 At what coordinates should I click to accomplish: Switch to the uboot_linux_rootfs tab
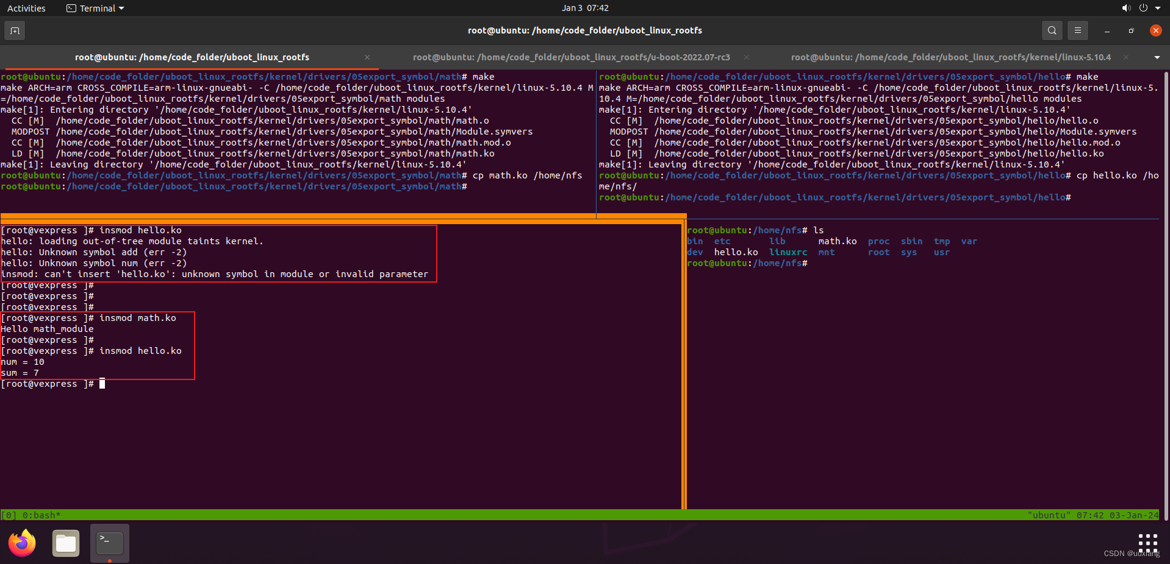(x=192, y=57)
